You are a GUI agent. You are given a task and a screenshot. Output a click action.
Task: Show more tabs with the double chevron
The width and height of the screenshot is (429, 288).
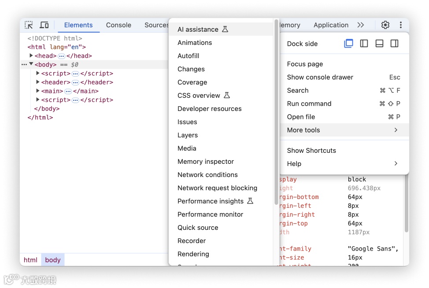point(361,25)
